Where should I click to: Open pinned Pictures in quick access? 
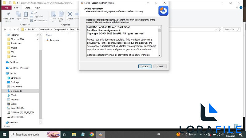14,35
